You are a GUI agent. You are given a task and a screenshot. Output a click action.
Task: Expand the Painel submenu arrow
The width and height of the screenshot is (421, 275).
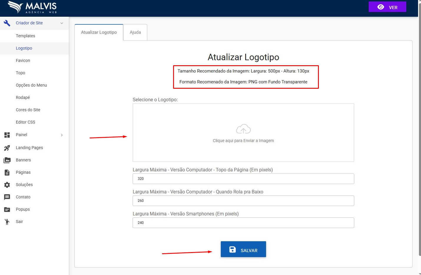(62, 135)
